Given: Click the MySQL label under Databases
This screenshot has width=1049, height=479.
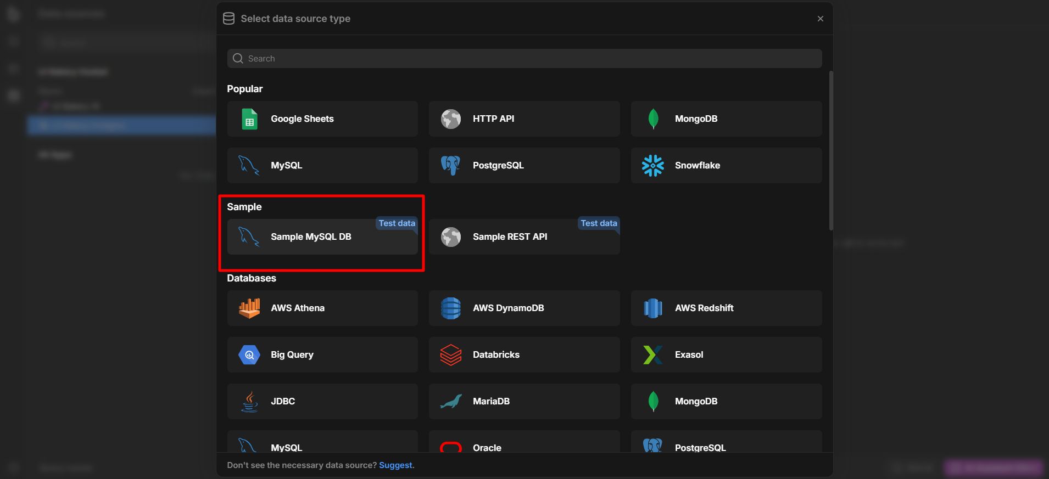Looking at the screenshot, I should 286,448.
